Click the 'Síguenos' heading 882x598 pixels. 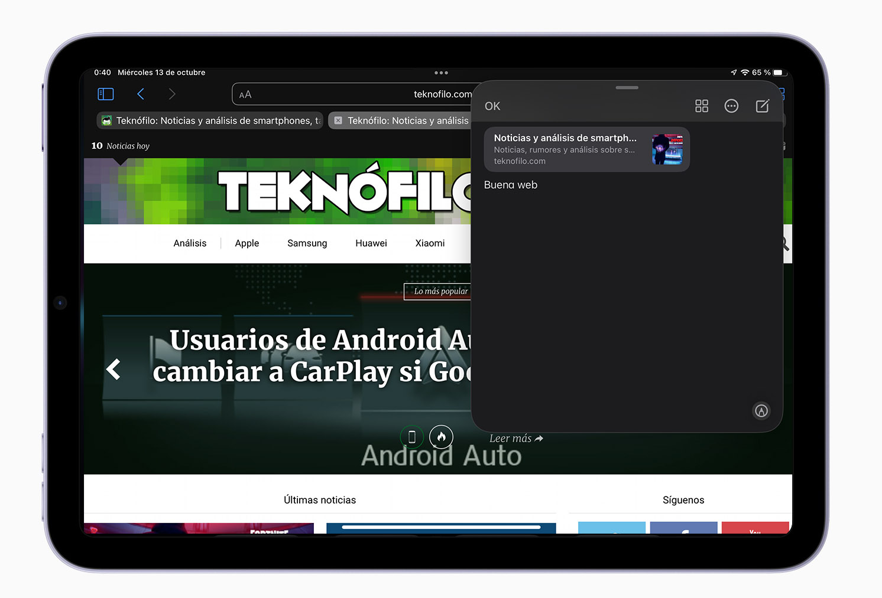click(683, 500)
